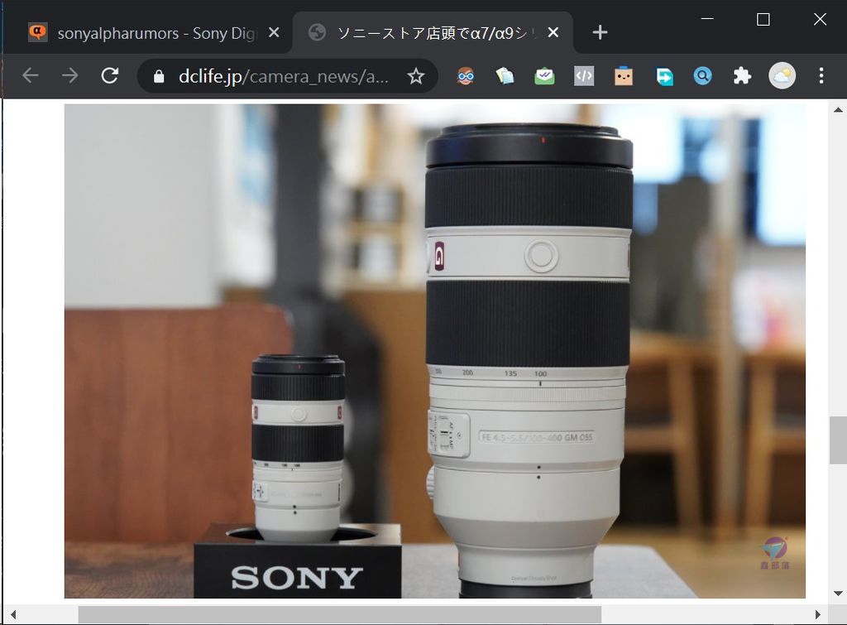Image resolution: width=847 pixels, height=625 pixels.
Task: Click the horizontal scrollbar thumb
Action: tap(340, 615)
